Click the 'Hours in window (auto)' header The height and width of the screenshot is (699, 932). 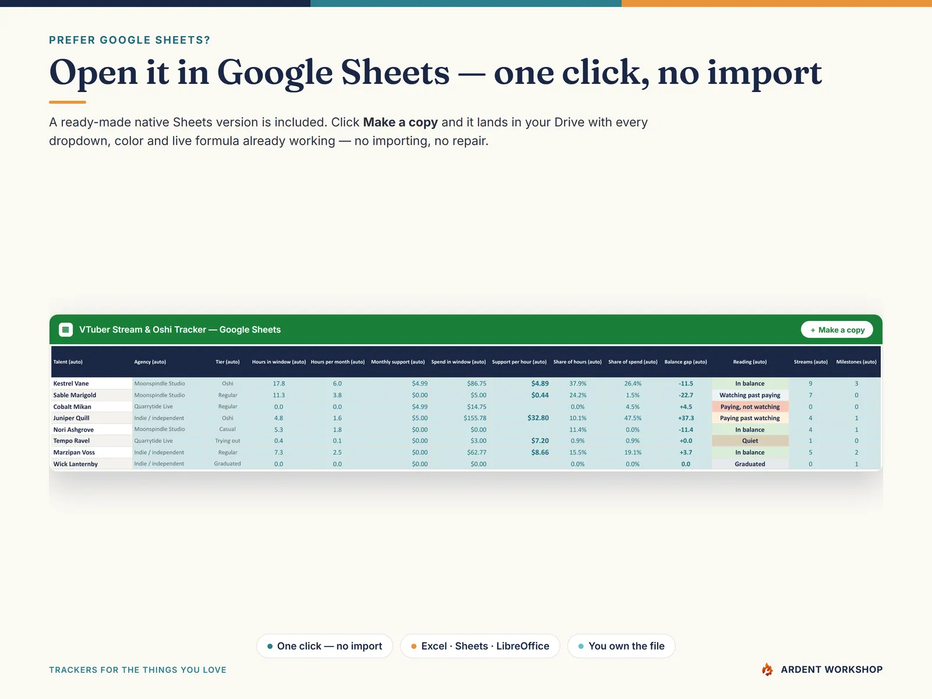pos(279,362)
